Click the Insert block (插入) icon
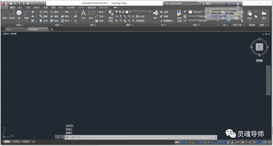 [x=156, y=15]
